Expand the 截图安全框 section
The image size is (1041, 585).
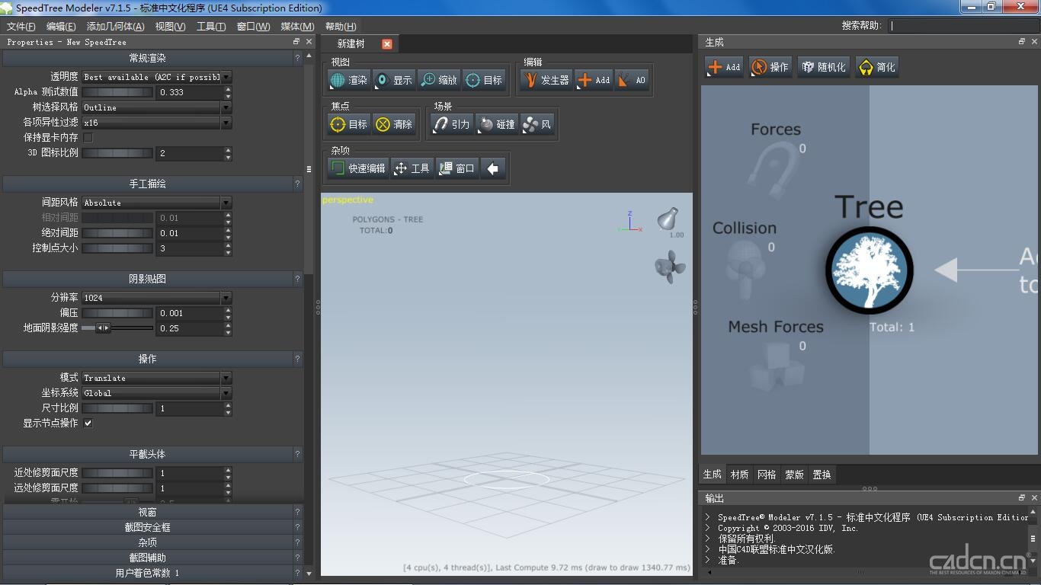(x=148, y=527)
